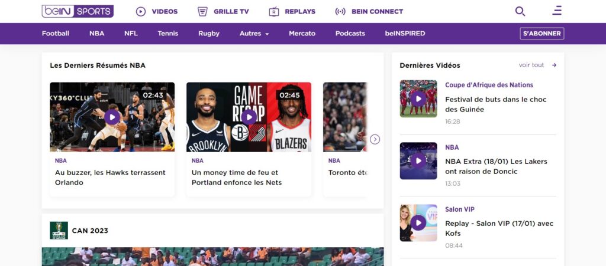This screenshot has height=266, width=606.
Task: Click NBA tag under Hawks video card
Action: click(x=61, y=160)
